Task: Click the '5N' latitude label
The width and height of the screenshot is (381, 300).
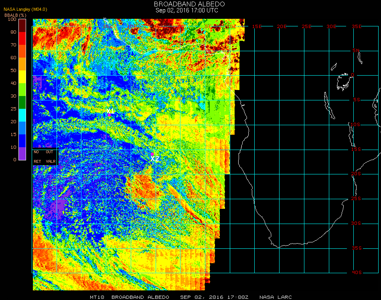Action: pyautogui.click(x=356, y=50)
